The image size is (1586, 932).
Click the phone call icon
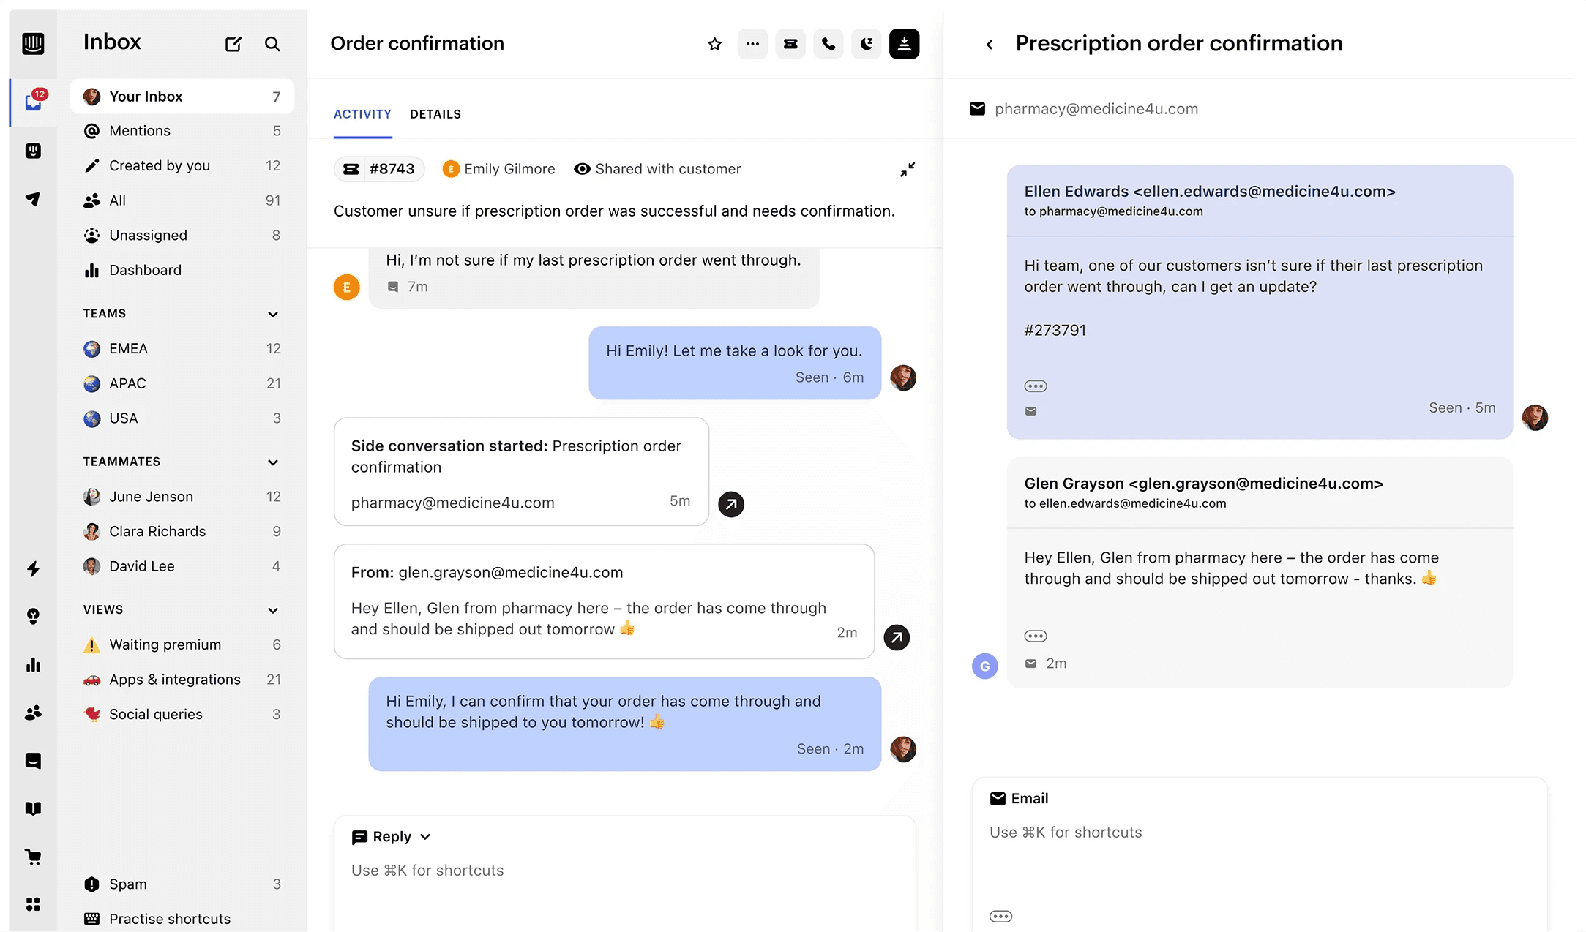pos(828,44)
